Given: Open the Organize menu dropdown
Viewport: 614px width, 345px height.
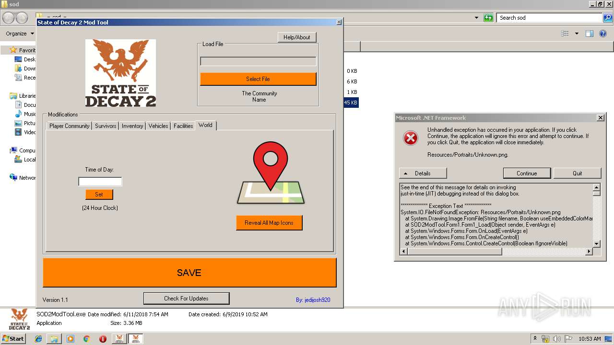Looking at the screenshot, I should point(20,34).
